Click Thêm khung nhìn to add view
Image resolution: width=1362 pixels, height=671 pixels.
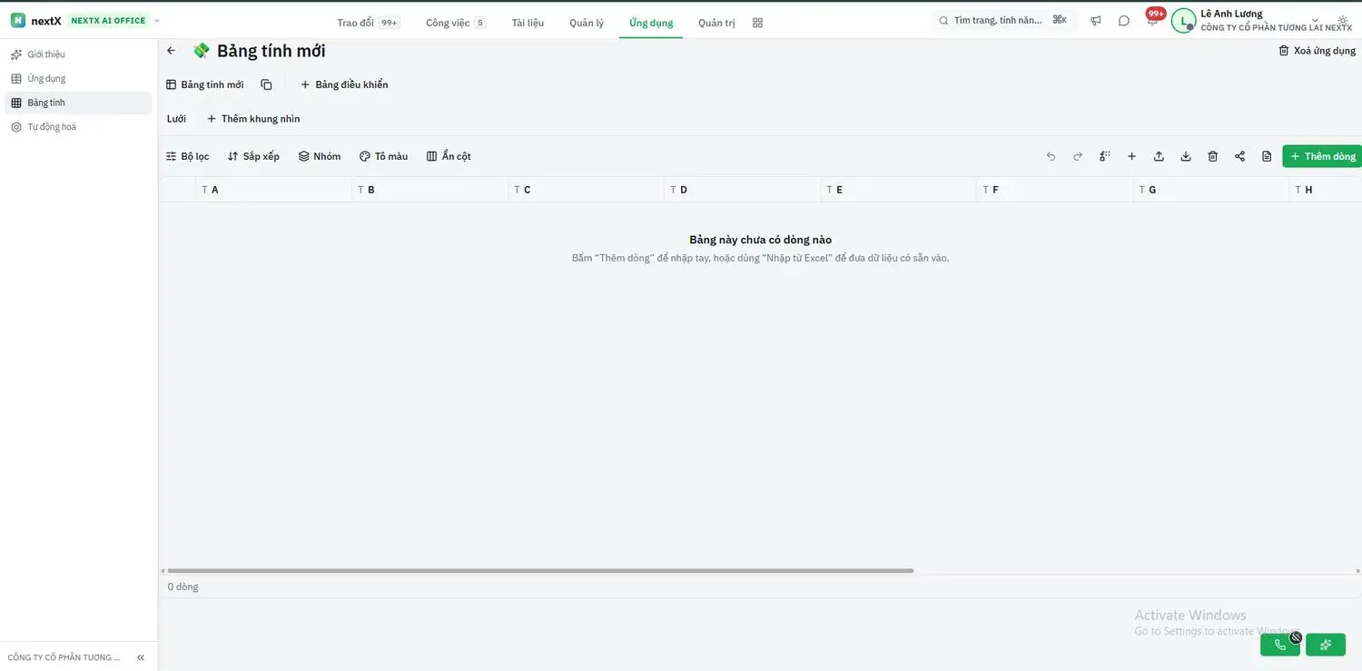252,119
